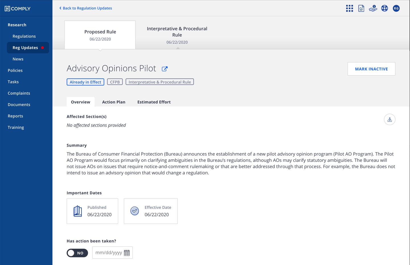This screenshot has height=265, width=410.
Task: Go back to Regulation Updates
Action: point(86,8)
